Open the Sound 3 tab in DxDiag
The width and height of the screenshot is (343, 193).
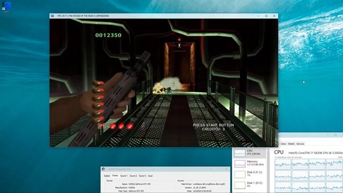[x=143, y=176]
